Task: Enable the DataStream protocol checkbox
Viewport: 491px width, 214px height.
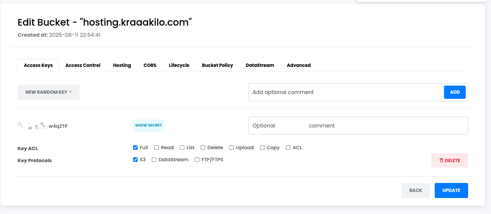Action: 154,160
